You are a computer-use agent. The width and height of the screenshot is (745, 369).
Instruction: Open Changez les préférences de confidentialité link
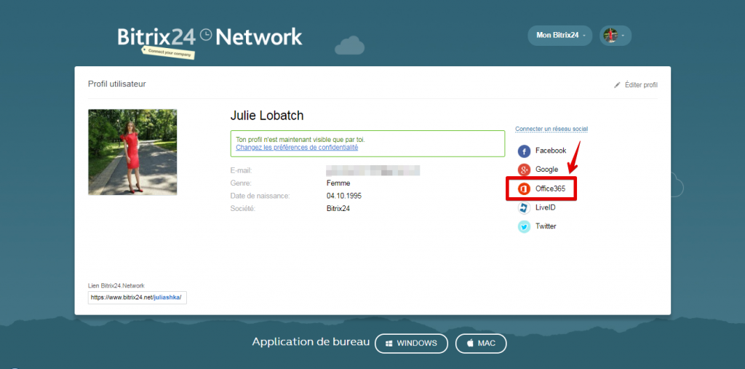click(x=297, y=148)
